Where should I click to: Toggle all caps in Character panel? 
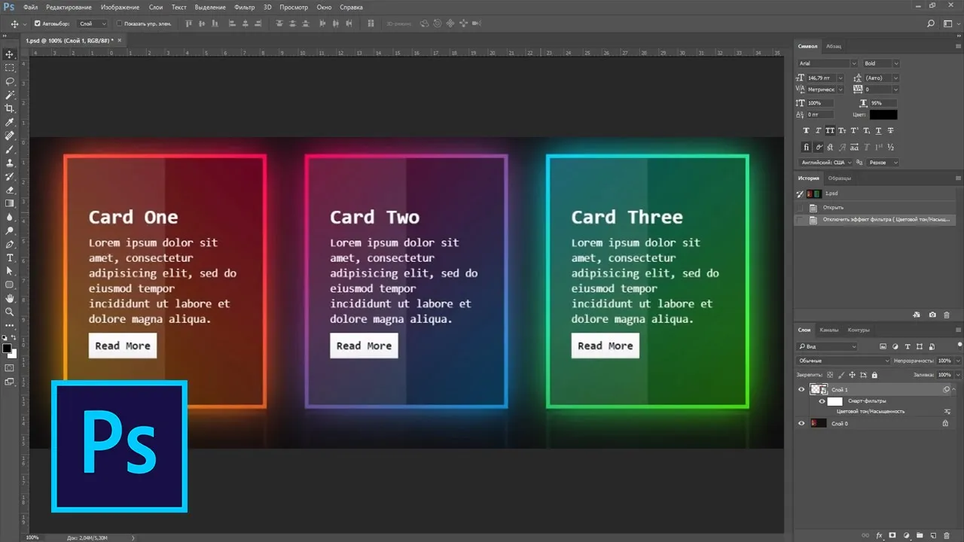pos(830,130)
